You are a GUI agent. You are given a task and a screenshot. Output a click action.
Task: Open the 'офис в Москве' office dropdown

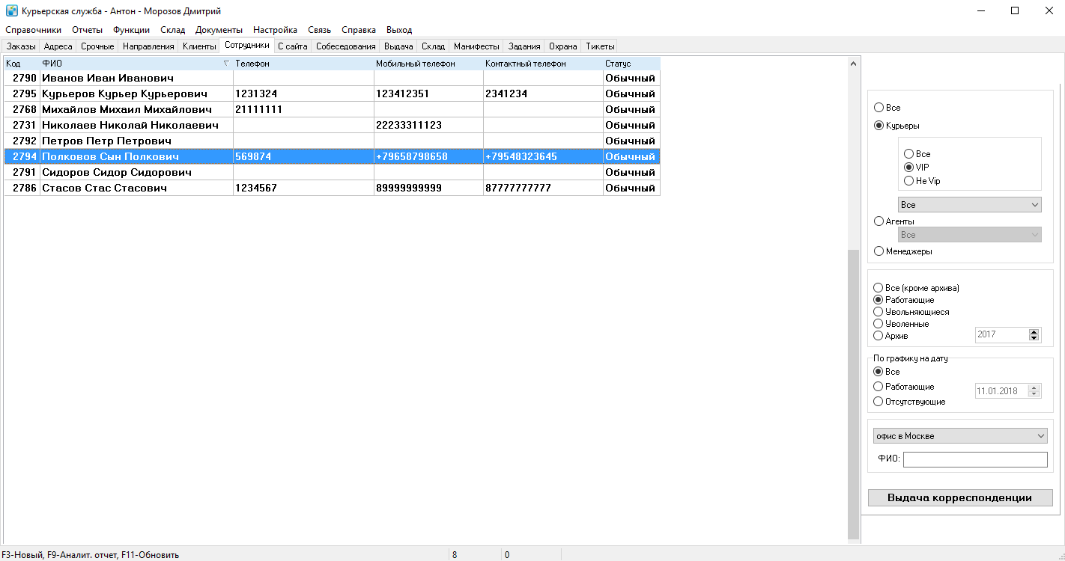[960, 436]
